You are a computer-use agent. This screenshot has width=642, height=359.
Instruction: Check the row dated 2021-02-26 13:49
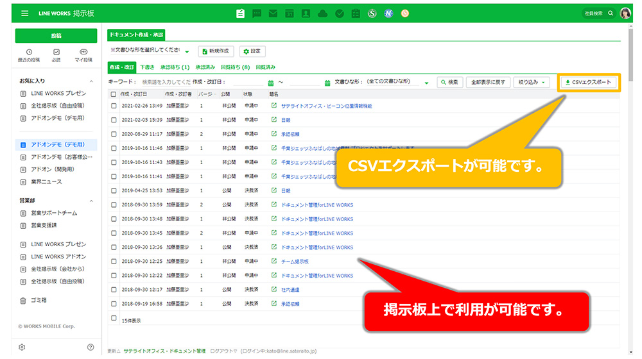click(114, 106)
